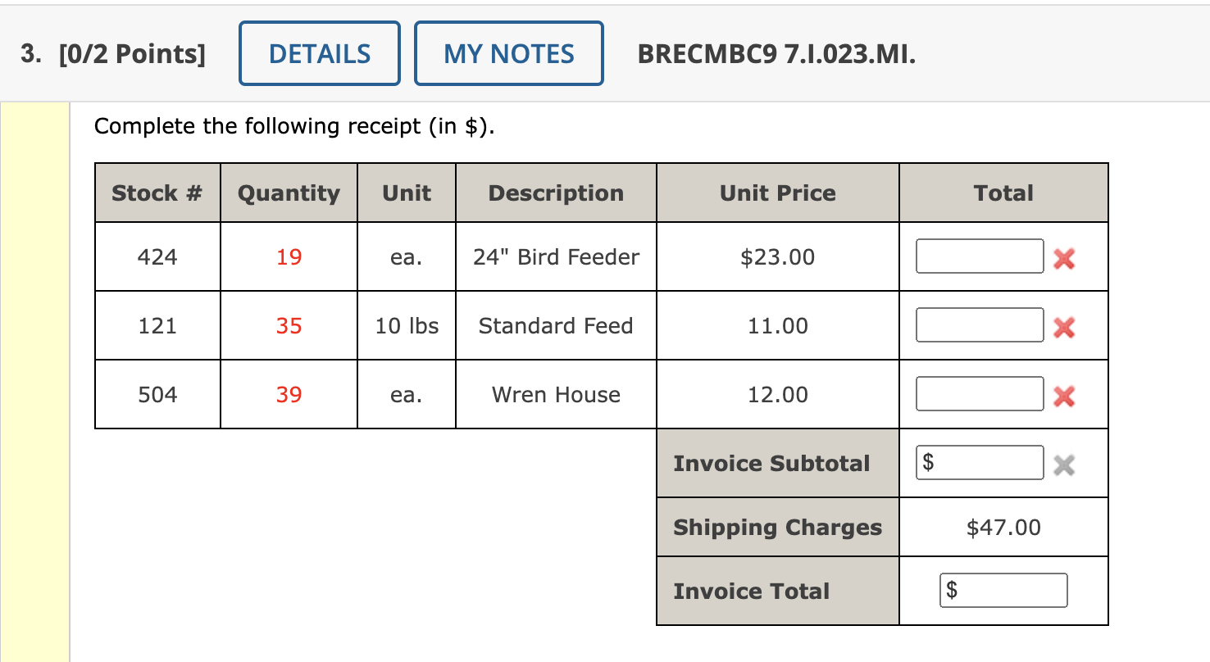Click the Bird Feeder total input field
This screenshot has height=662, width=1210.
click(x=980, y=256)
